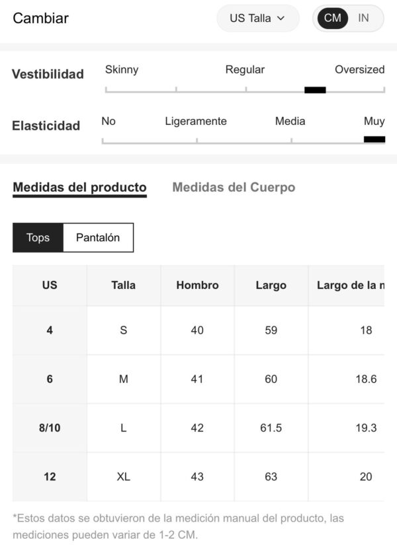Viewport: 397px width, 550px height.
Task: Select the Tops segment button
Action: click(x=38, y=237)
